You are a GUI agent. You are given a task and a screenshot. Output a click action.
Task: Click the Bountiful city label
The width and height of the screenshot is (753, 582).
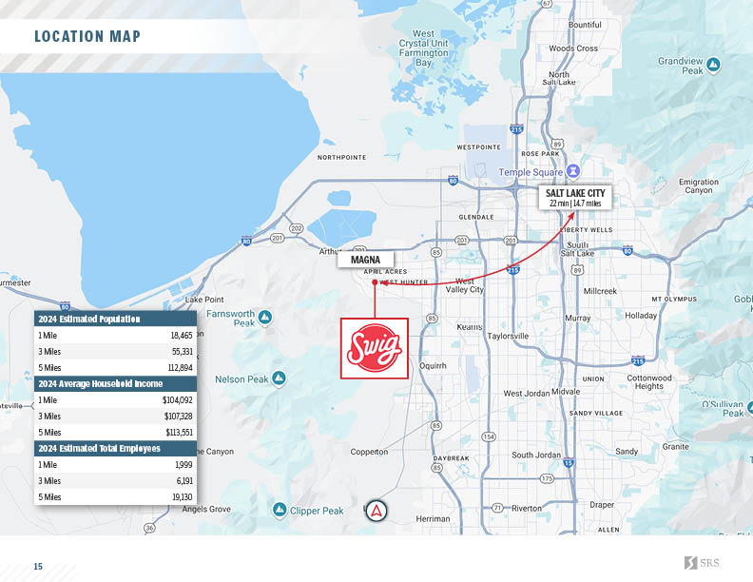pyautogui.click(x=585, y=25)
